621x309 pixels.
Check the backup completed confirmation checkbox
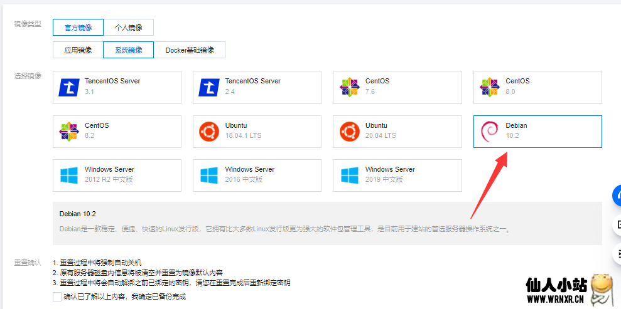pos(57,296)
